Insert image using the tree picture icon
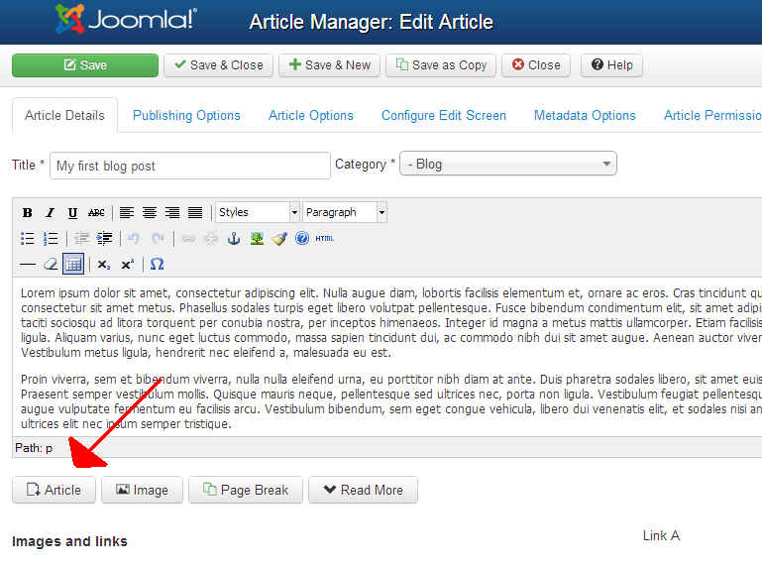762x567 pixels. 257,238
